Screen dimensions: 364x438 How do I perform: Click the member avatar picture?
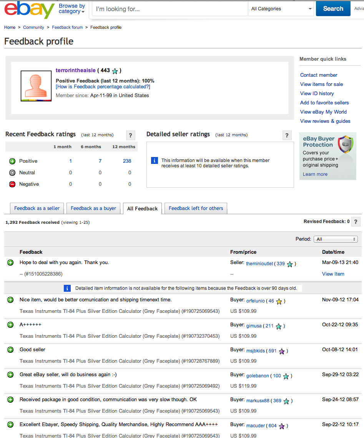tap(36, 86)
